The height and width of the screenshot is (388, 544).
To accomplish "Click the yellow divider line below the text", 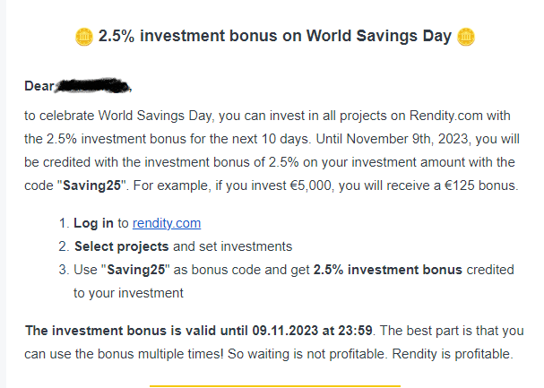I will click(273, 386).
